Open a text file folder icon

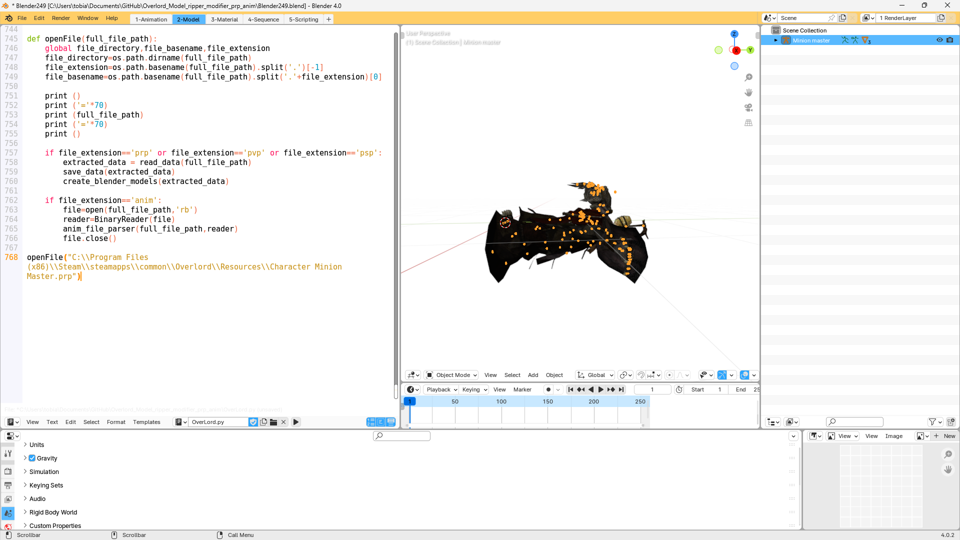[273, 422]
